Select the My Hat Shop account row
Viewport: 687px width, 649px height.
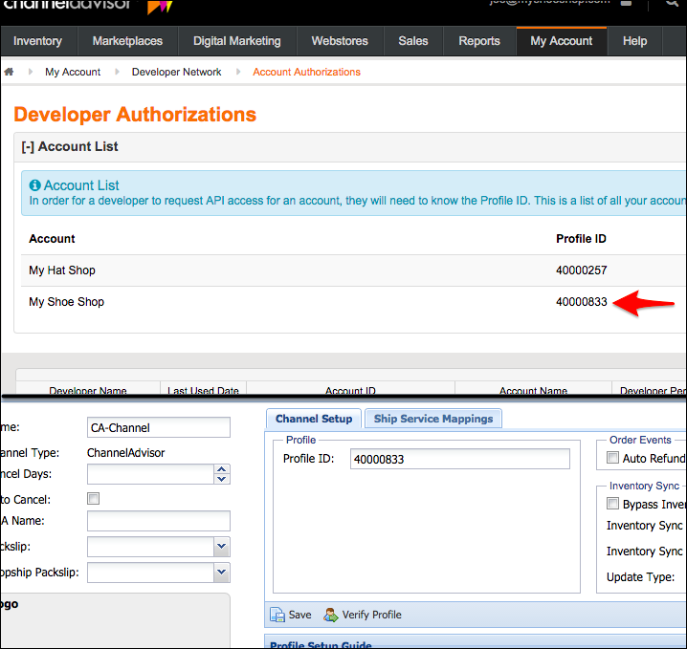click(x=353, y=270)
